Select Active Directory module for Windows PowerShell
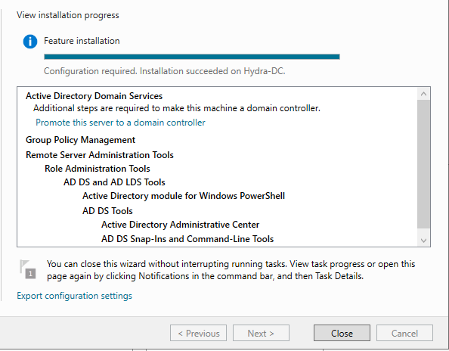Screen dimensions: 449x351 184,196
